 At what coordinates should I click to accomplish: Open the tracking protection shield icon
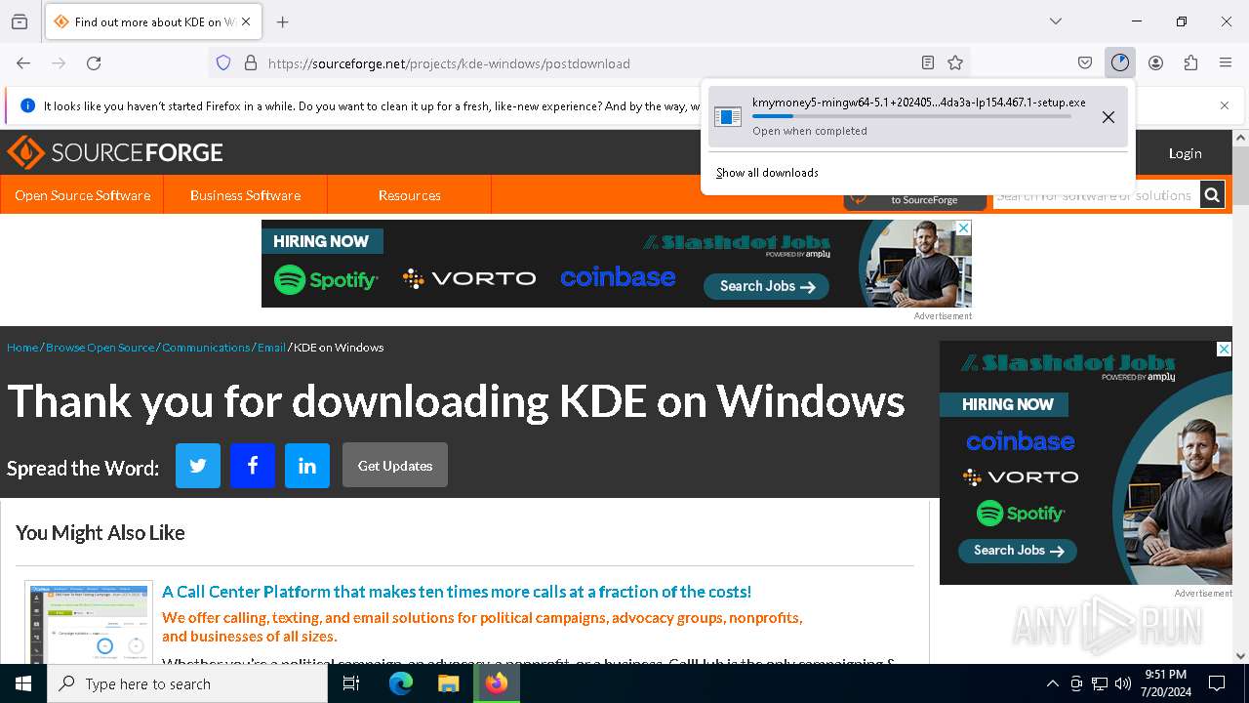[223, 63]
